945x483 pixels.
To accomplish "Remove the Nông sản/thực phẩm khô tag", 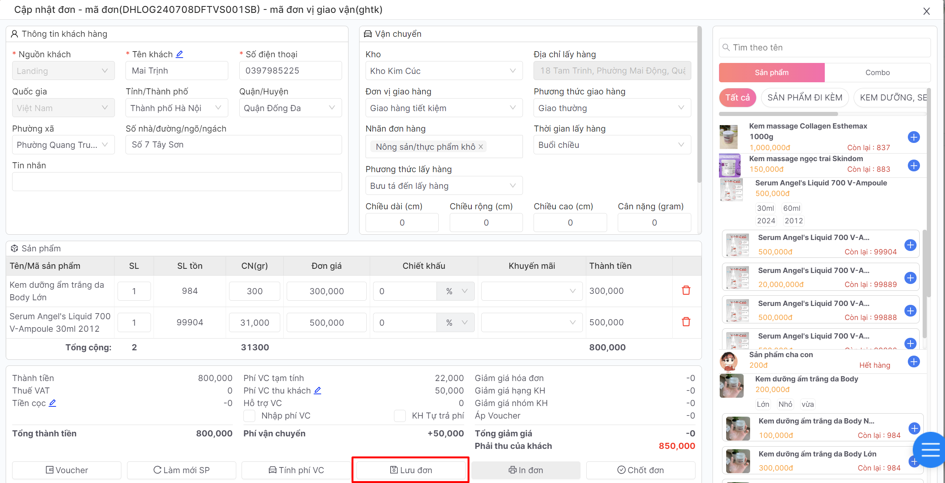I will point(481,147).
